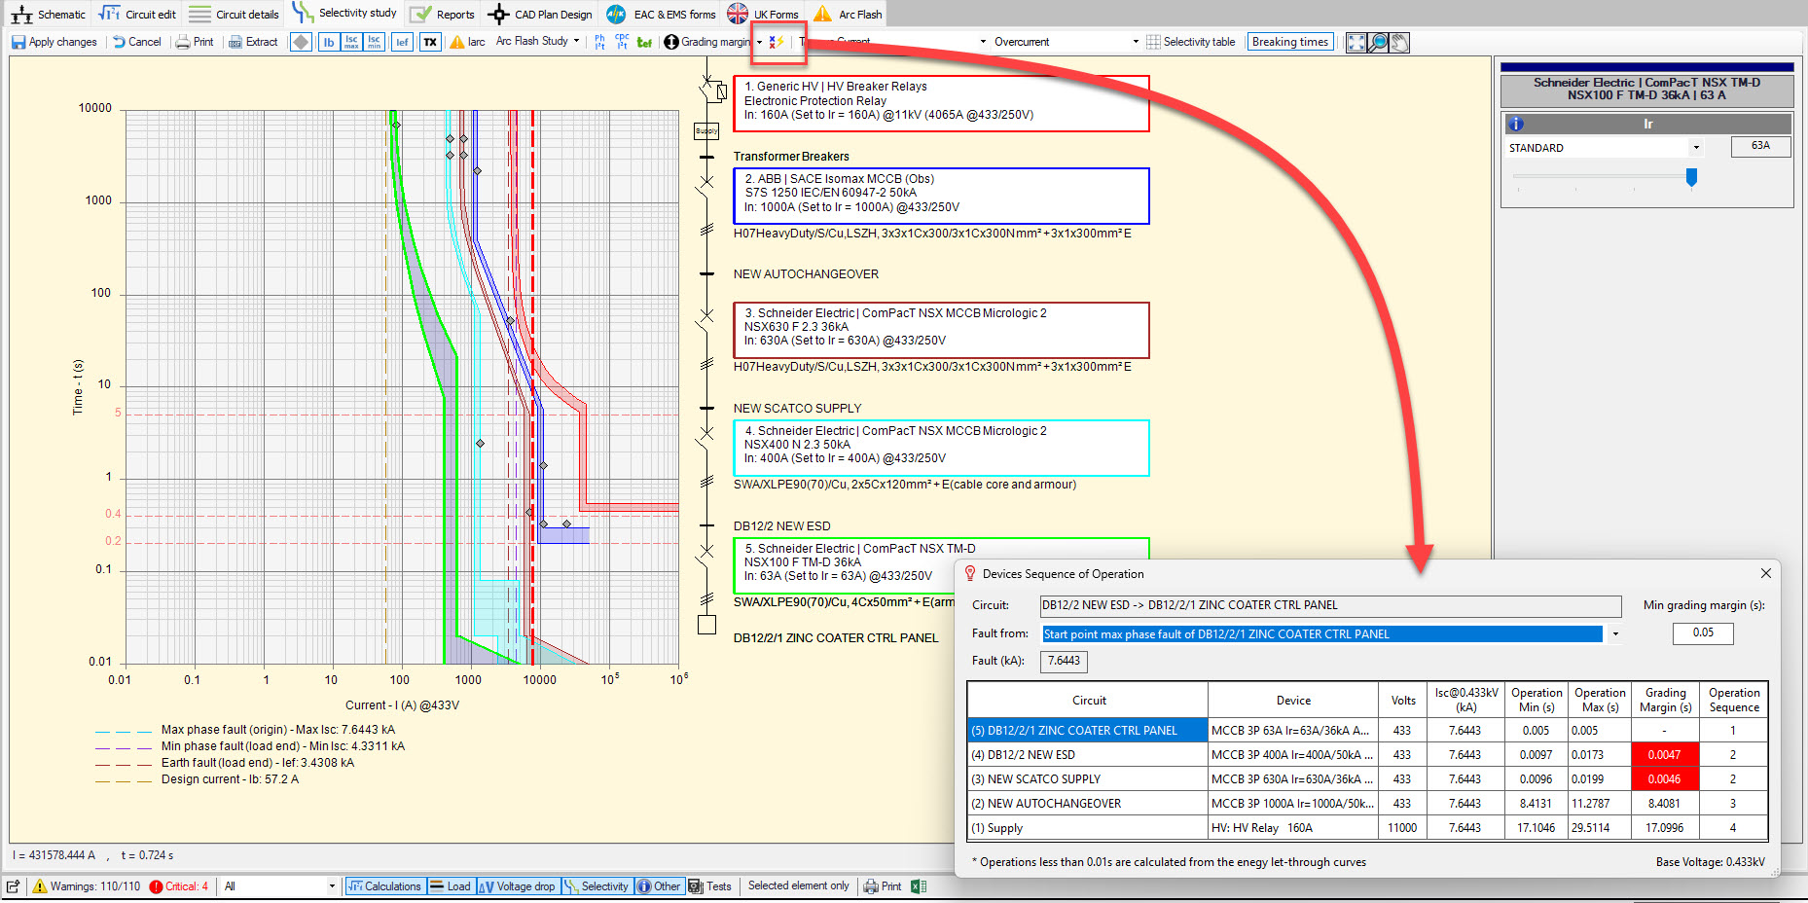Select the (1) Supply row
The width and height of the screenshot is (1808, 903).
click(x=1367, y=828)
